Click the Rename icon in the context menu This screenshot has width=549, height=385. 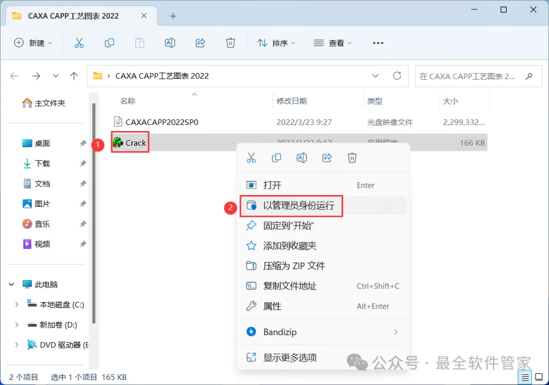[301, 157]
